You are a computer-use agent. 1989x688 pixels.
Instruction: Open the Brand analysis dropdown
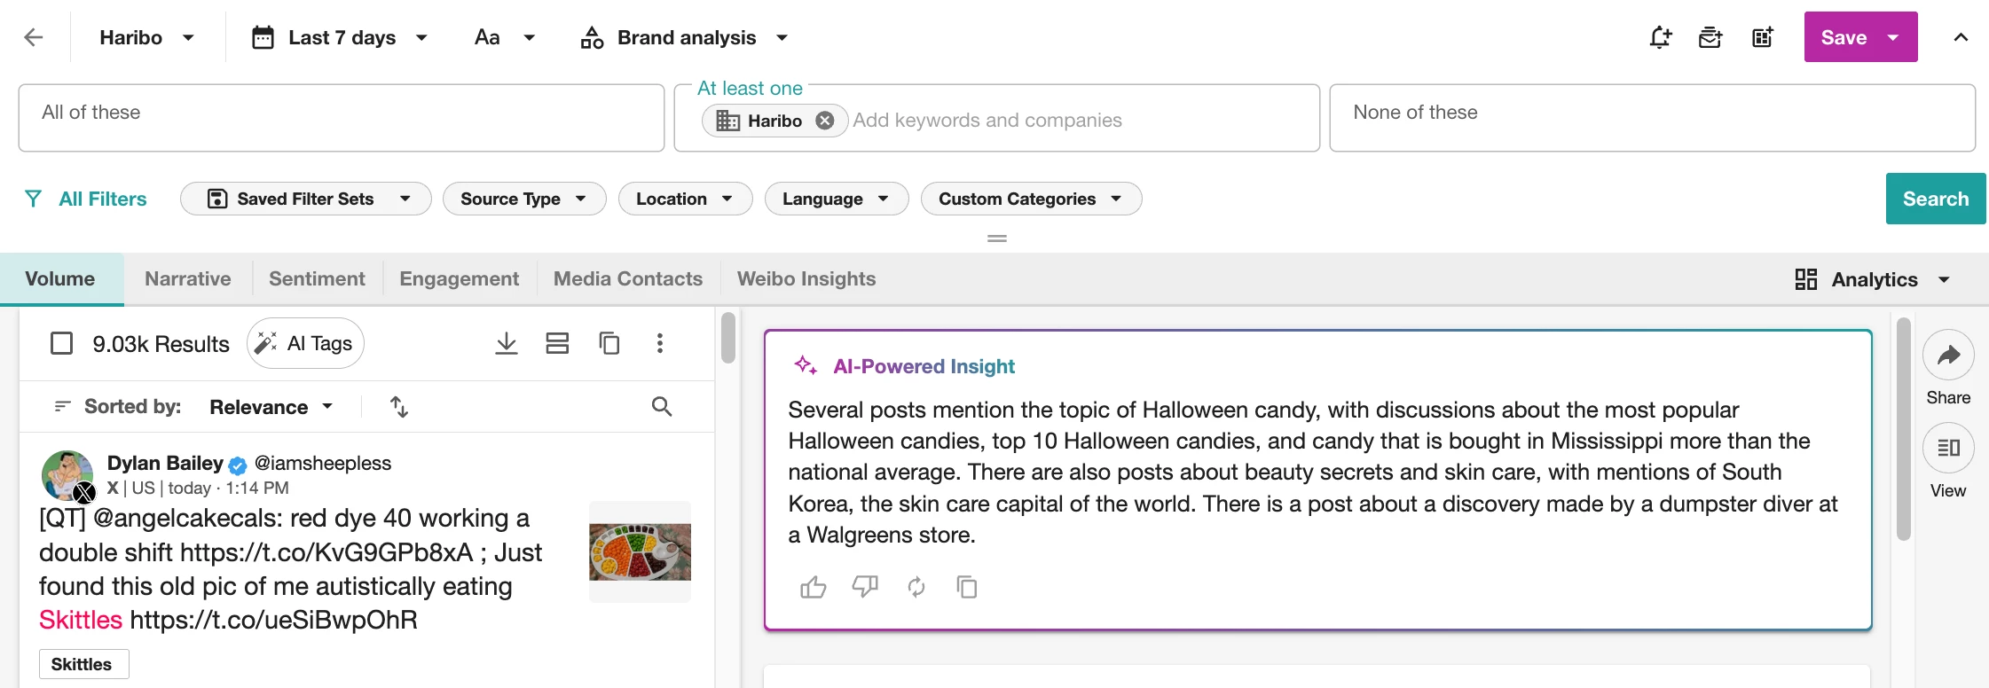(684, 37)
